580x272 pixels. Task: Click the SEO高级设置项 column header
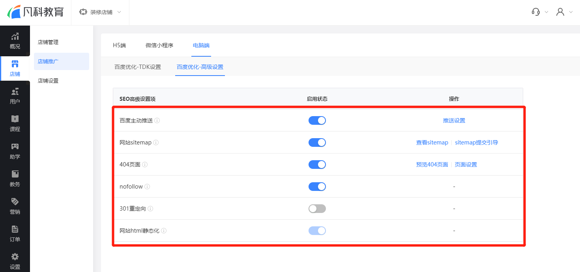[138, 99]
